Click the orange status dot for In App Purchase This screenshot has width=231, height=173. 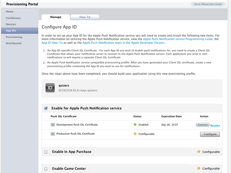coord(199,151)
